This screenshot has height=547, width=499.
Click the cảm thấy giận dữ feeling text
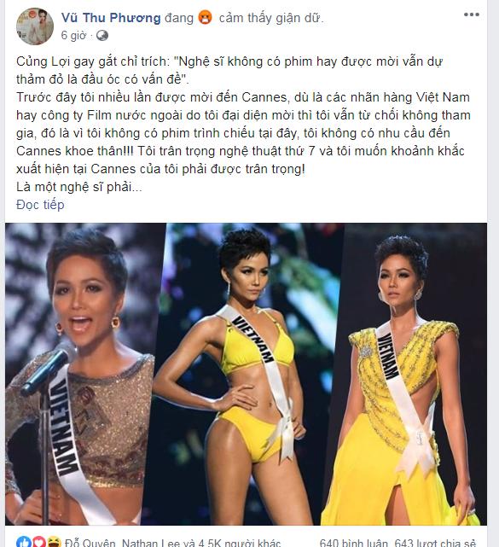(x=271, y=18)
